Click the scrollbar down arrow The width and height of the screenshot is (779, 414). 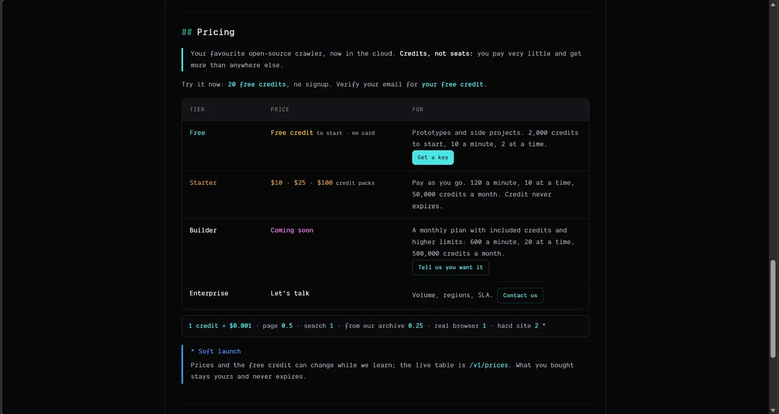[x=773, y=410]
